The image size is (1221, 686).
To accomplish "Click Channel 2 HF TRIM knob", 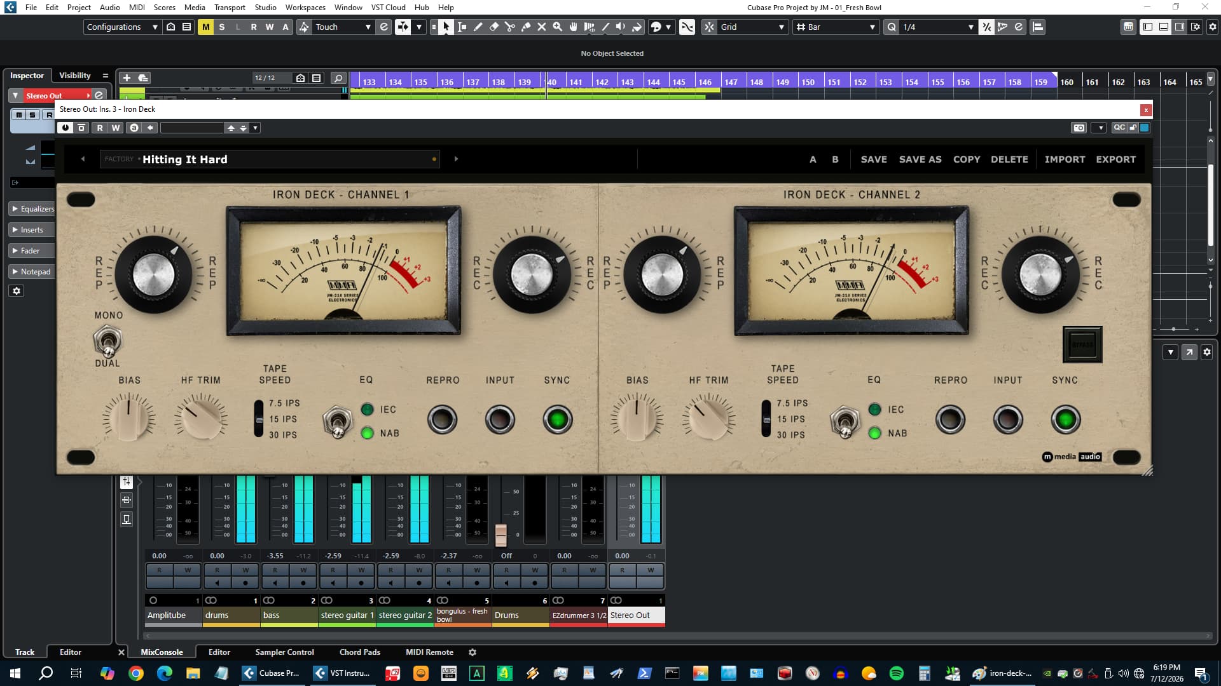I will 709,417.
